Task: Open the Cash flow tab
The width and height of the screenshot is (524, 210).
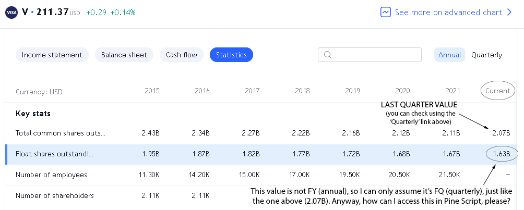Action: click(182, 55)
